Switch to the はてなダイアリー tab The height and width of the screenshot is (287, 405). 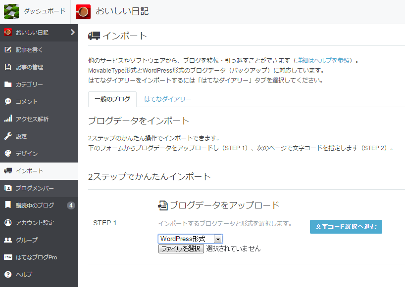pyautogui.click(x=168, y=99)
